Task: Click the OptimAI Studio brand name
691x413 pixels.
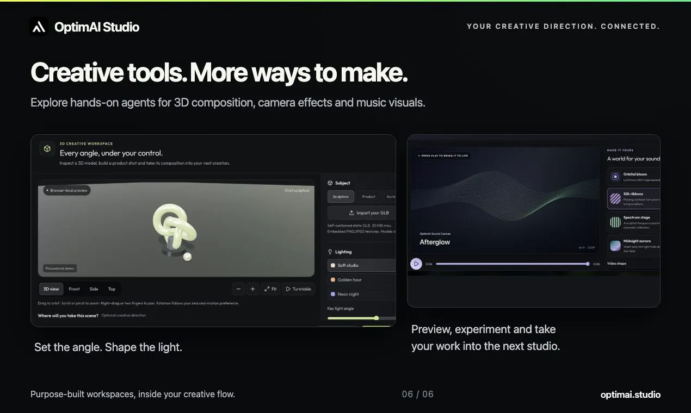Action: point(97,27)
